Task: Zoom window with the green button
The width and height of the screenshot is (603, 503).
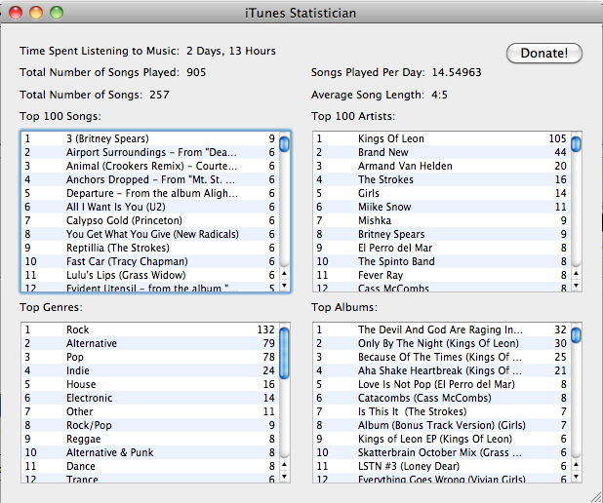Action: pyautogui.click(x=57, y=13)
